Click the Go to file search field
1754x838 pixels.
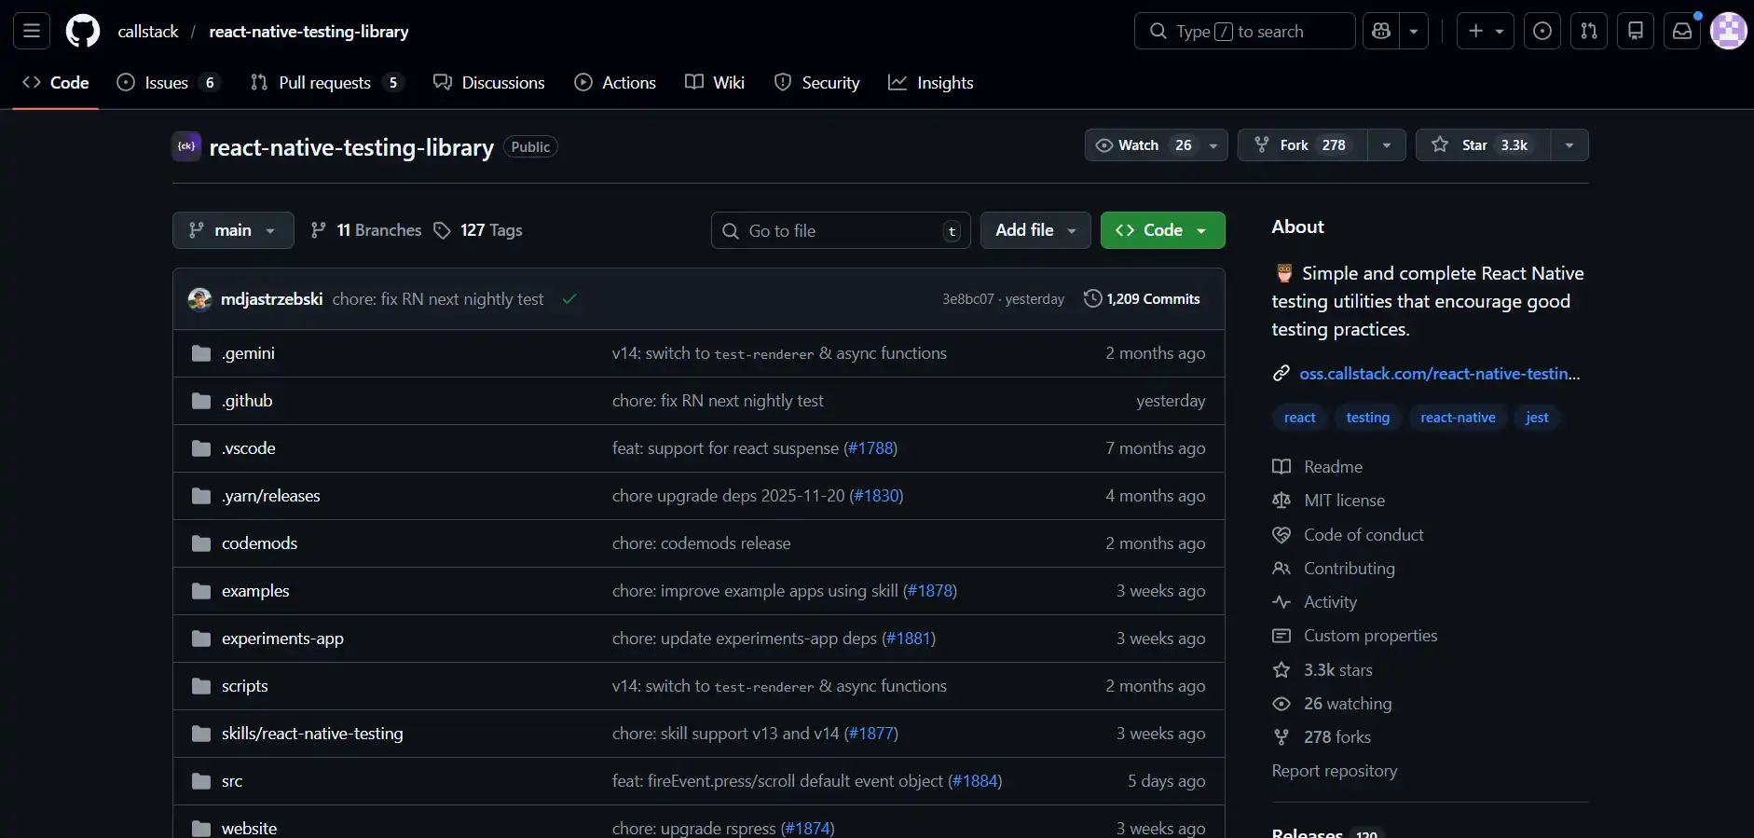[x=840, y=230]
